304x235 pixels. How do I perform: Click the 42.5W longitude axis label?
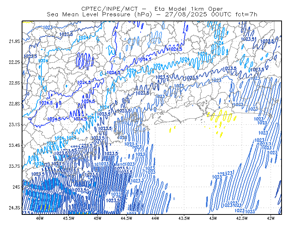coord(242,218)
